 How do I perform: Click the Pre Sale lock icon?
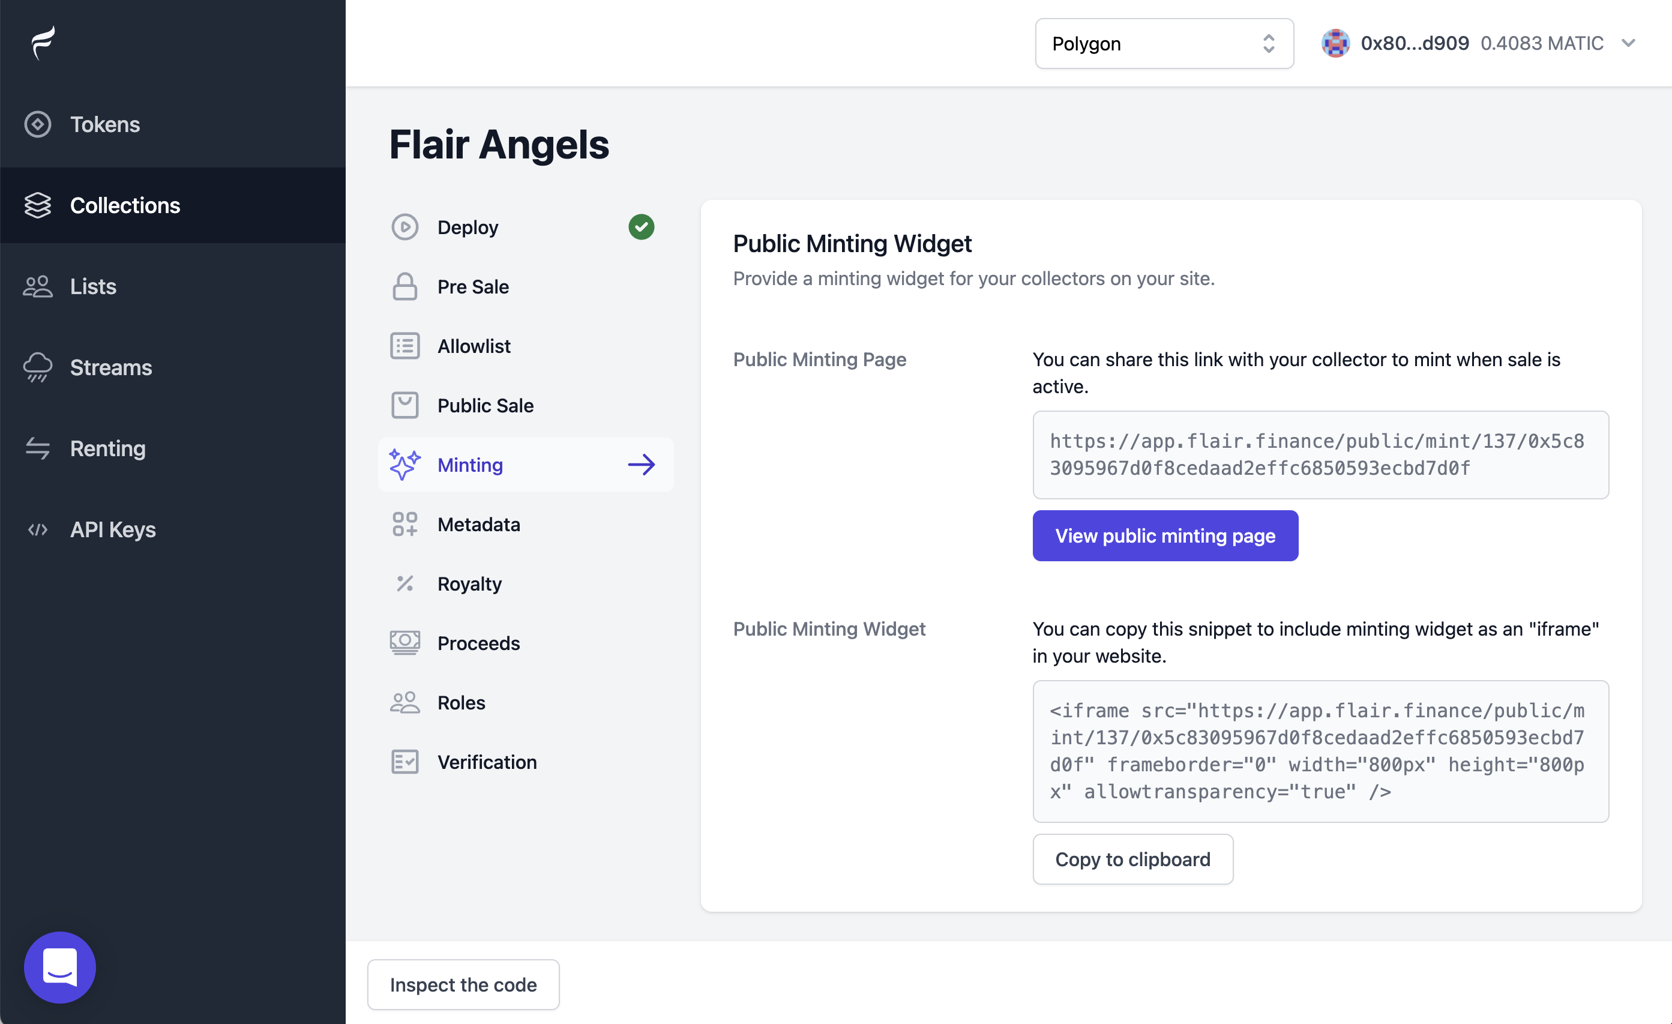(405, 286)
